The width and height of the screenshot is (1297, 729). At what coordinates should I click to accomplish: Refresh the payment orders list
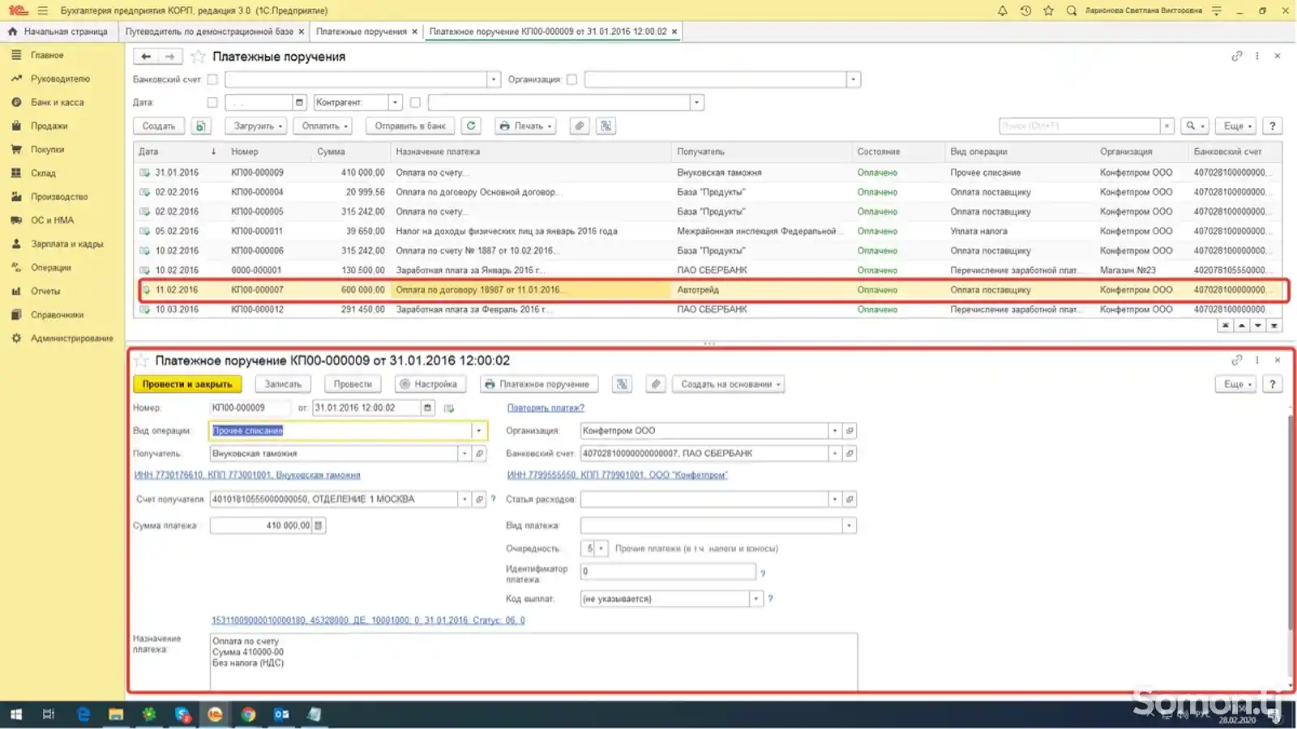pos(471,126)
